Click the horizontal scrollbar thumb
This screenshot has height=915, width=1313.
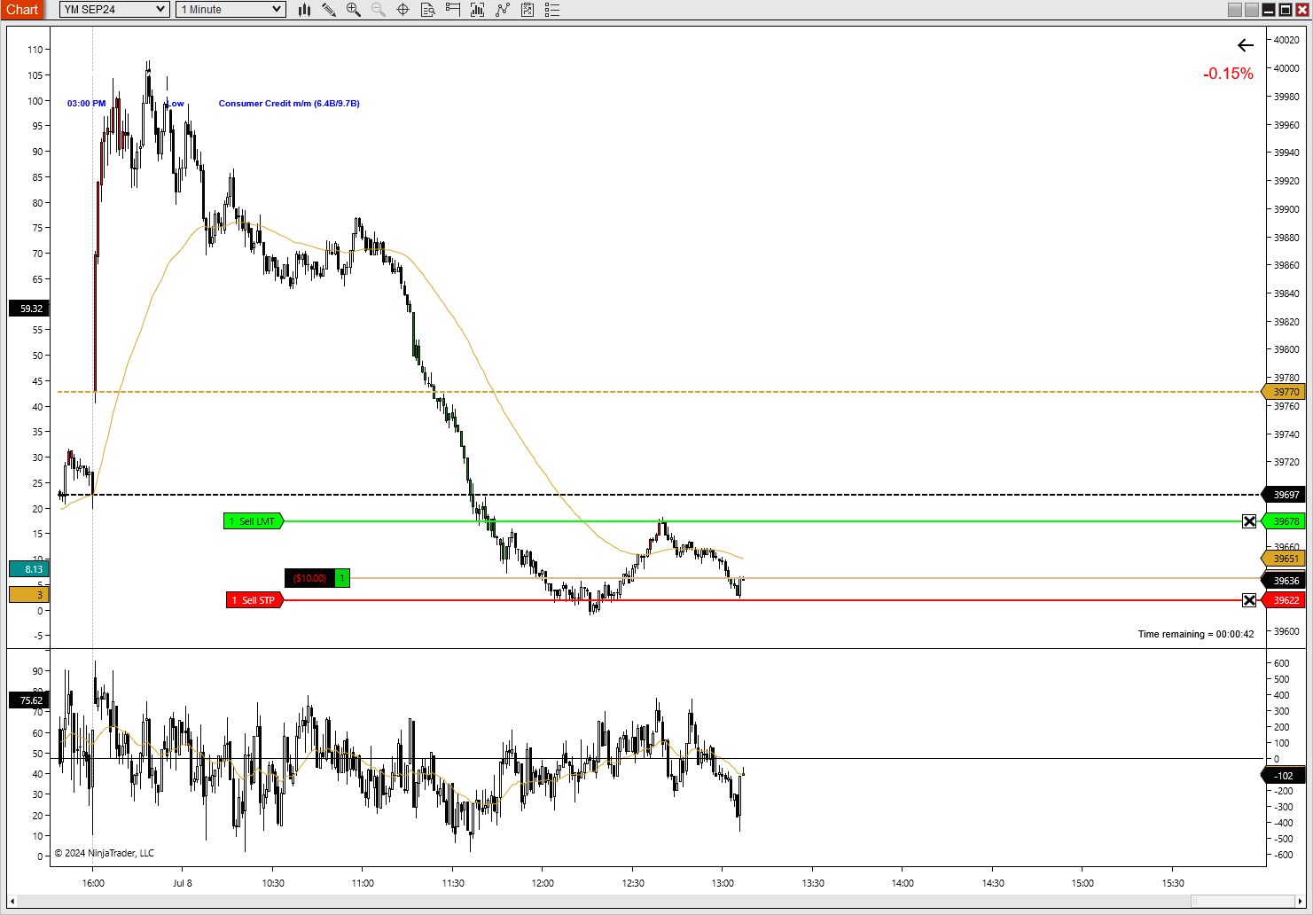coord(1242,902)
